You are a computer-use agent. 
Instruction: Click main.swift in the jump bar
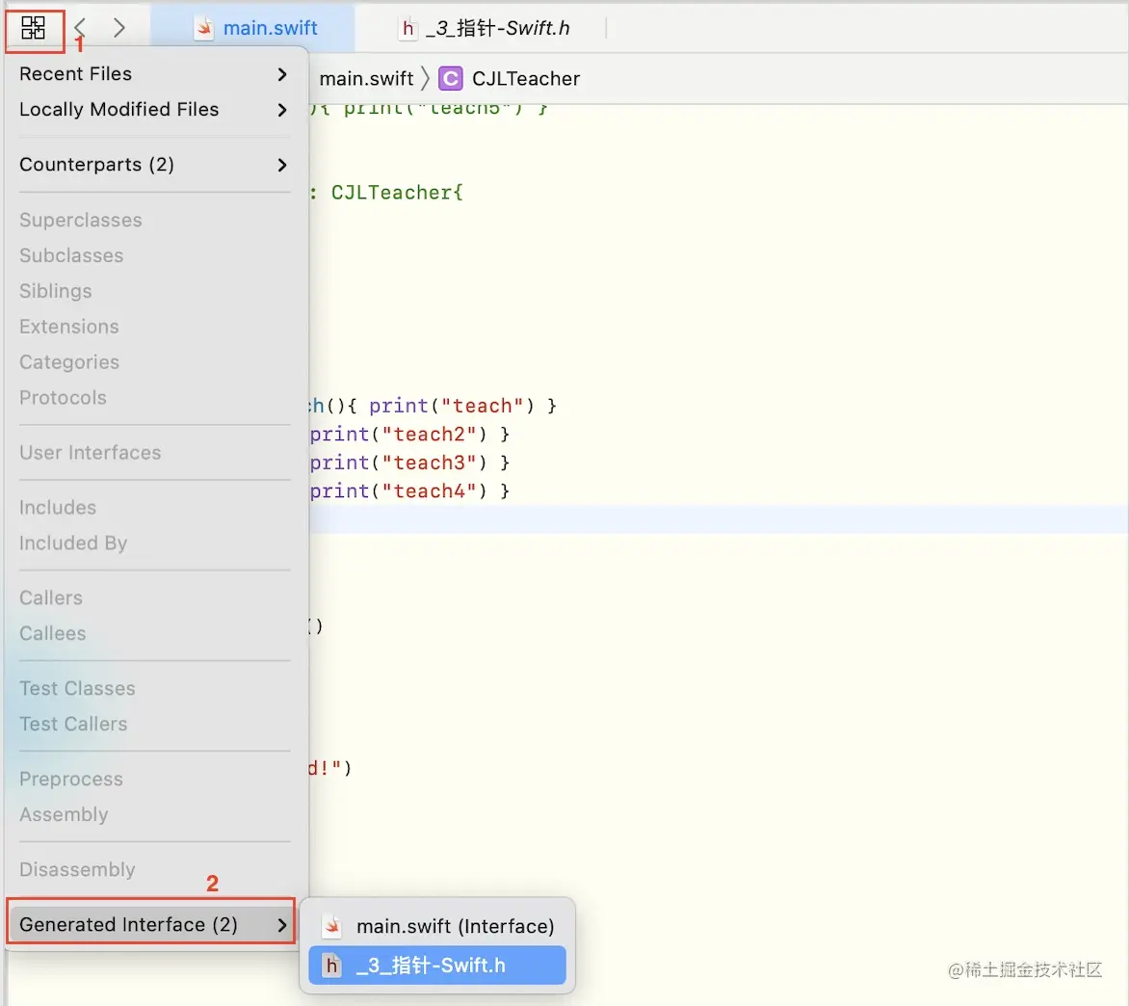[366, 78]
